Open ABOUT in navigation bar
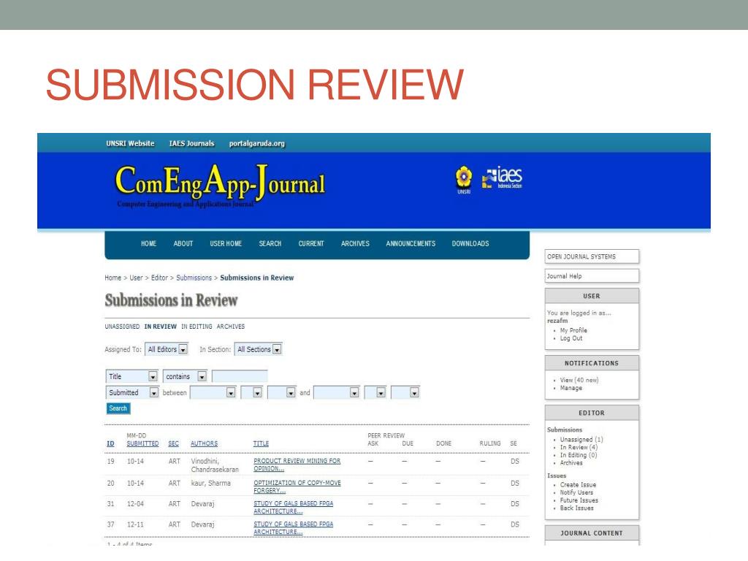The height and width of the screenshot is (561, 748). (x=183, y=243)
